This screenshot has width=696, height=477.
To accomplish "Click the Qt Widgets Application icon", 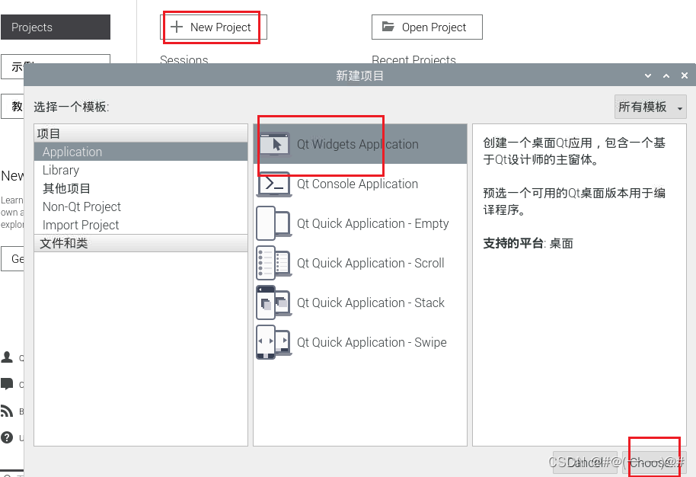I will click(274, 144).
